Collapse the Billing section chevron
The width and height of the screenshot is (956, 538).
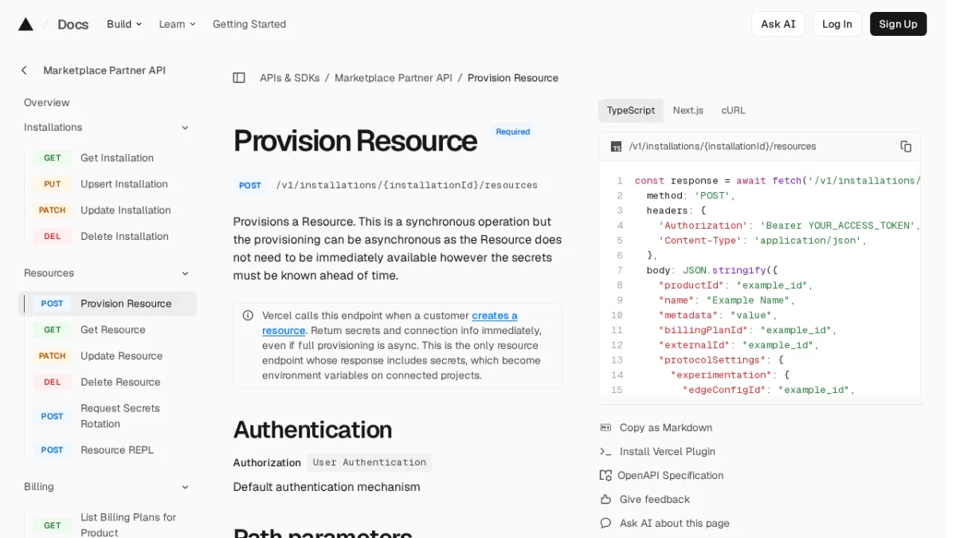tap(185, 487)
